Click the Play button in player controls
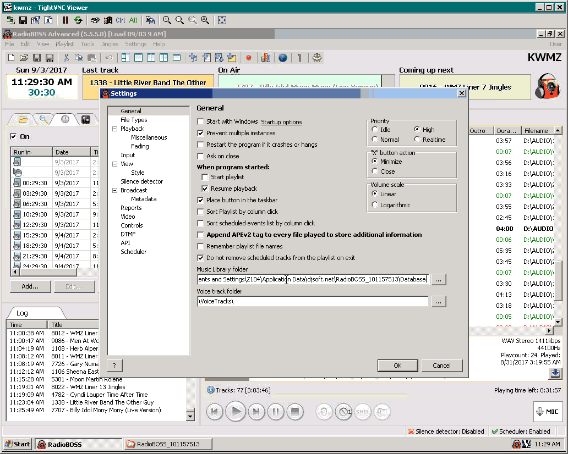Image resolution: width=568 pixels, height=454 pixels. [236, 411]
